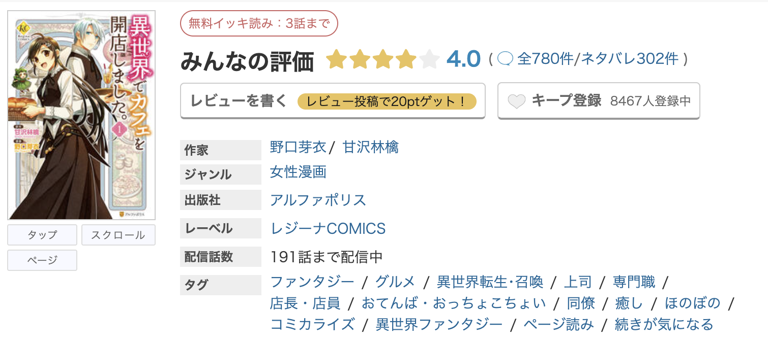
Task: Open the アルファポリス publisher page
Action: pos(316,200)
